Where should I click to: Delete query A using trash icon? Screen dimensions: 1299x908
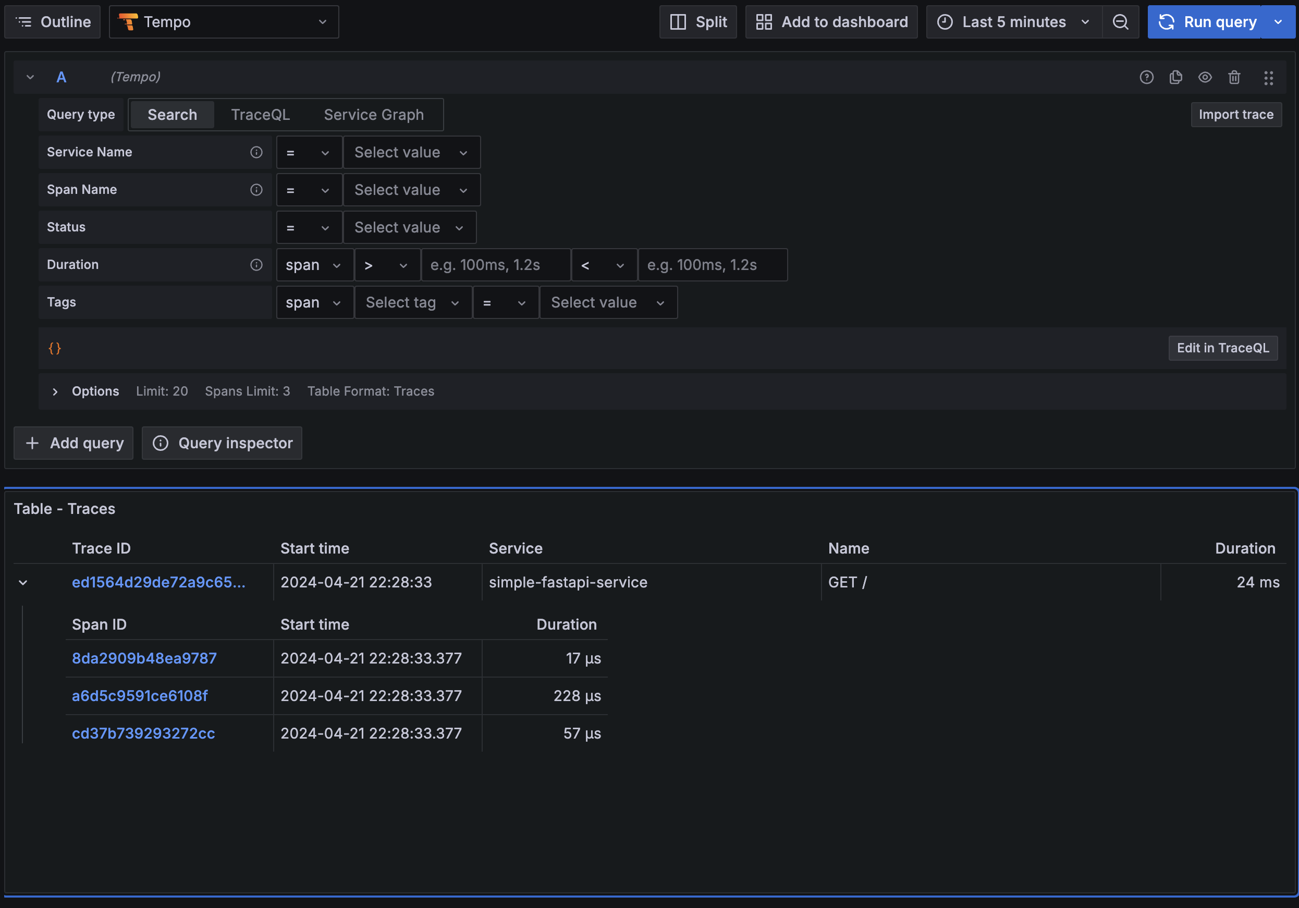click(x=1234, y=78)
